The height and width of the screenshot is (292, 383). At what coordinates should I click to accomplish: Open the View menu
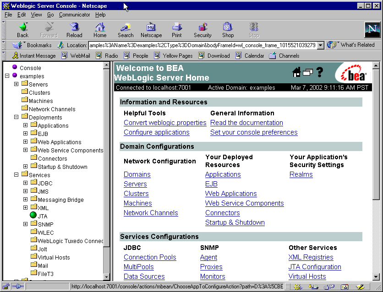coord(36,15)
